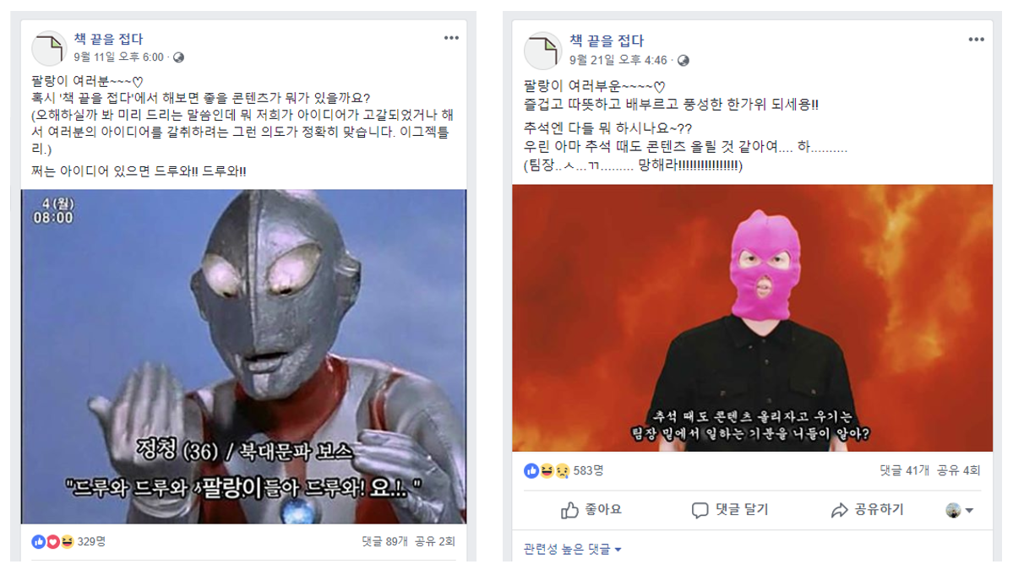Click the 댓글 달기 comment button
This screenshot has height=575, width=1013.
(729, 510)
